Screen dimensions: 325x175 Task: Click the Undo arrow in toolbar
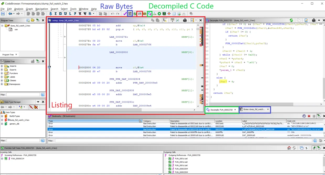(x=113, y=14)
